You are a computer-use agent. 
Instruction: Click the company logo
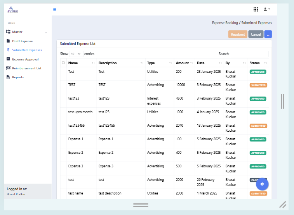[13, 10]
